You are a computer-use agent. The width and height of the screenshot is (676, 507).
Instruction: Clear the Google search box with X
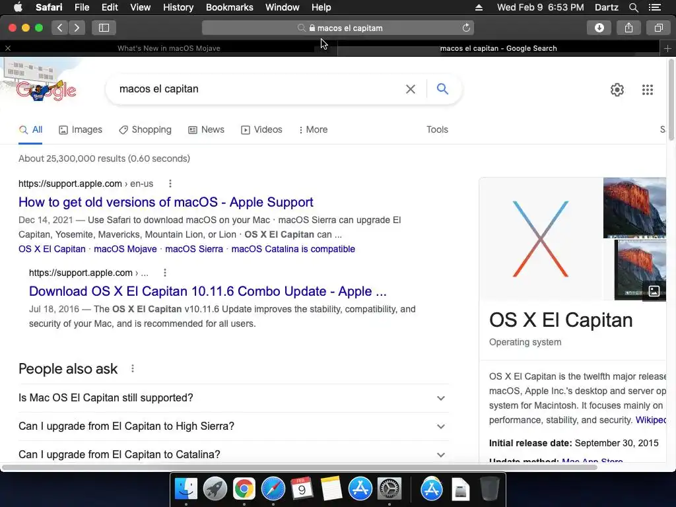point(411,89)
